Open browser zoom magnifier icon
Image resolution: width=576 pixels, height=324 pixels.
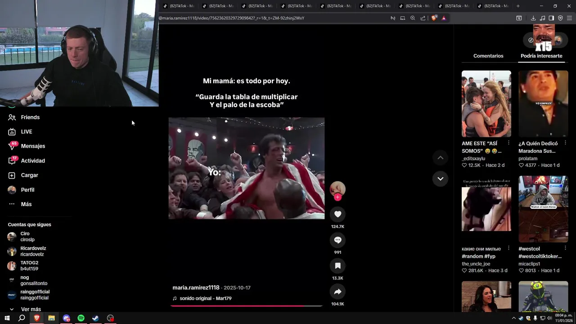(413, 18)
